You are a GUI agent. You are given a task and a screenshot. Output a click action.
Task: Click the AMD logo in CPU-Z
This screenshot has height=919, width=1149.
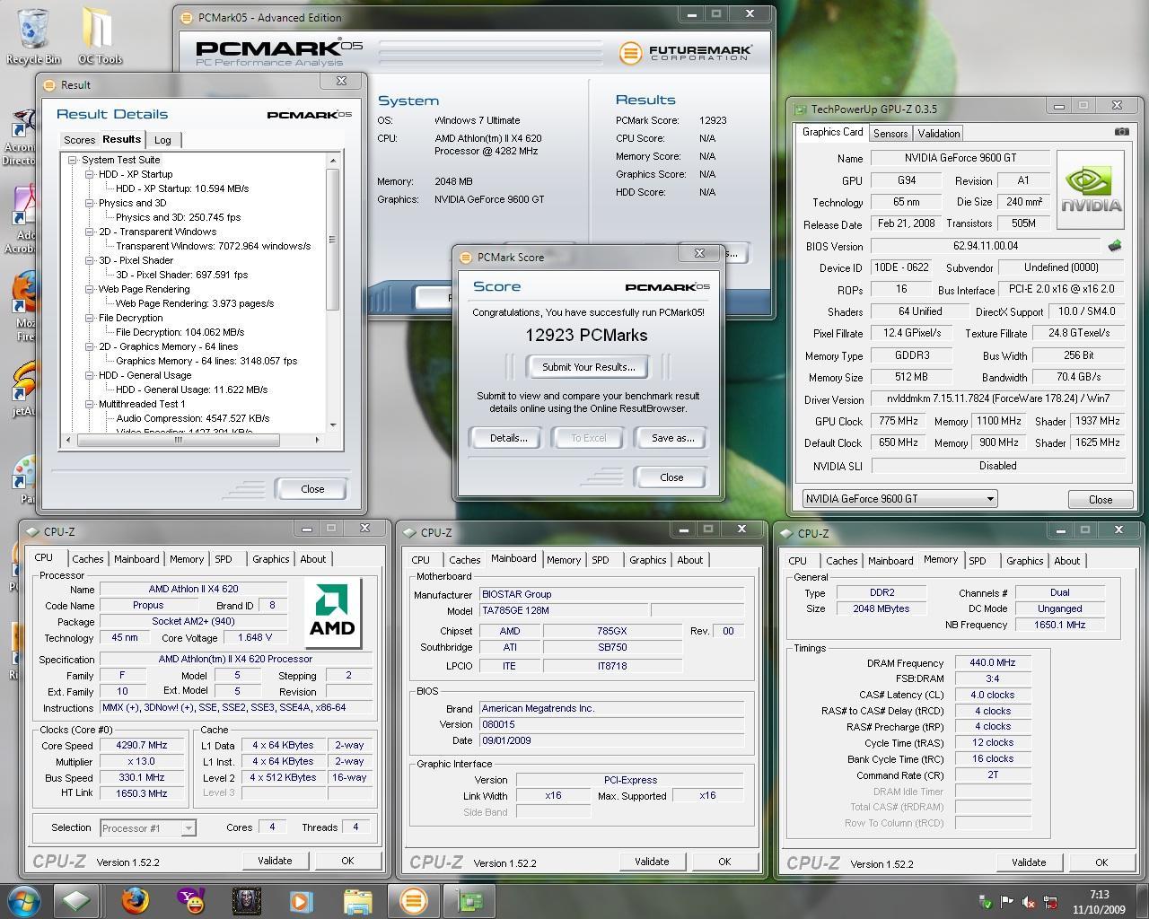point(332,613)
